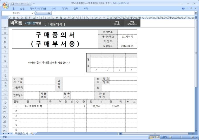Screen dimensions: 199x140
Task: Expand the Name Box dropdown arrow
Action: tap(32, 13)
